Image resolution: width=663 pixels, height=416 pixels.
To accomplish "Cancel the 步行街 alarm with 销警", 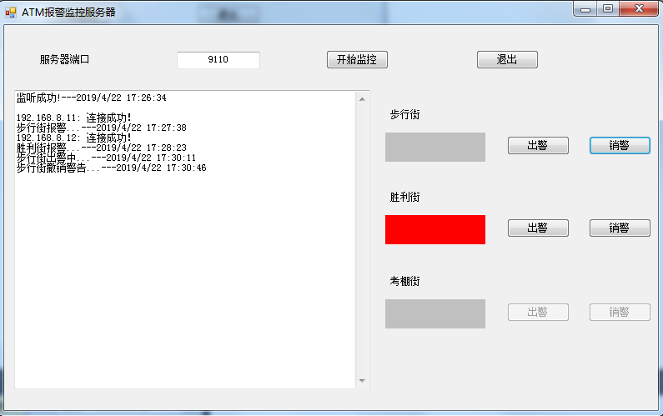I will click(x=620, y=146).
